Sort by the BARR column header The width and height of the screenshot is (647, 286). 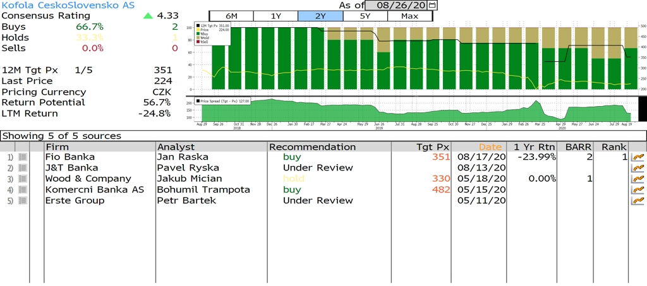pyautogui.click(x=576, y=146)
